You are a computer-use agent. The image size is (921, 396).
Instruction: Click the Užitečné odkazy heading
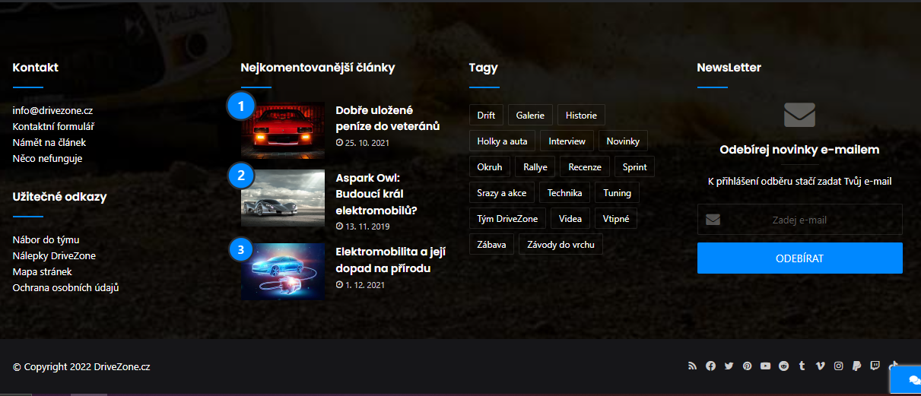coord(59,197)
